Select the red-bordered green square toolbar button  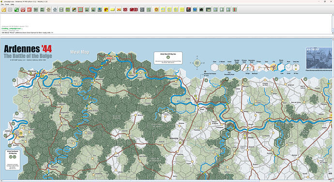(x=80, y=9)
